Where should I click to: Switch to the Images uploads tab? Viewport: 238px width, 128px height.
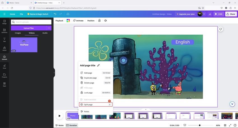click(18, 33)
